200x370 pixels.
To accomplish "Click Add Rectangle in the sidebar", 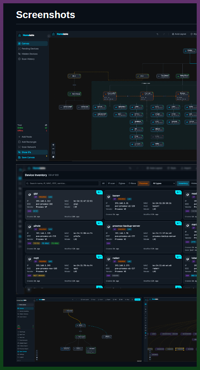I will point(32,142).
